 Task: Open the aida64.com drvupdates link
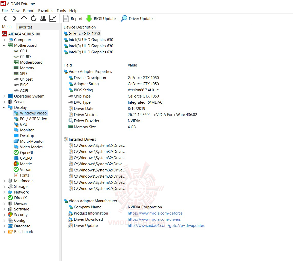click(166, 226)
